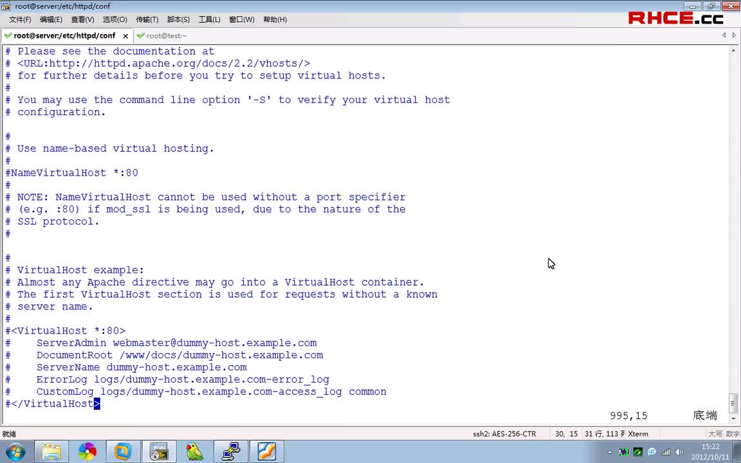This screenshot has width=741, height=463.
Task: Click the '# Use name-based virtual hosting.' line
Action: click(109, 149)
